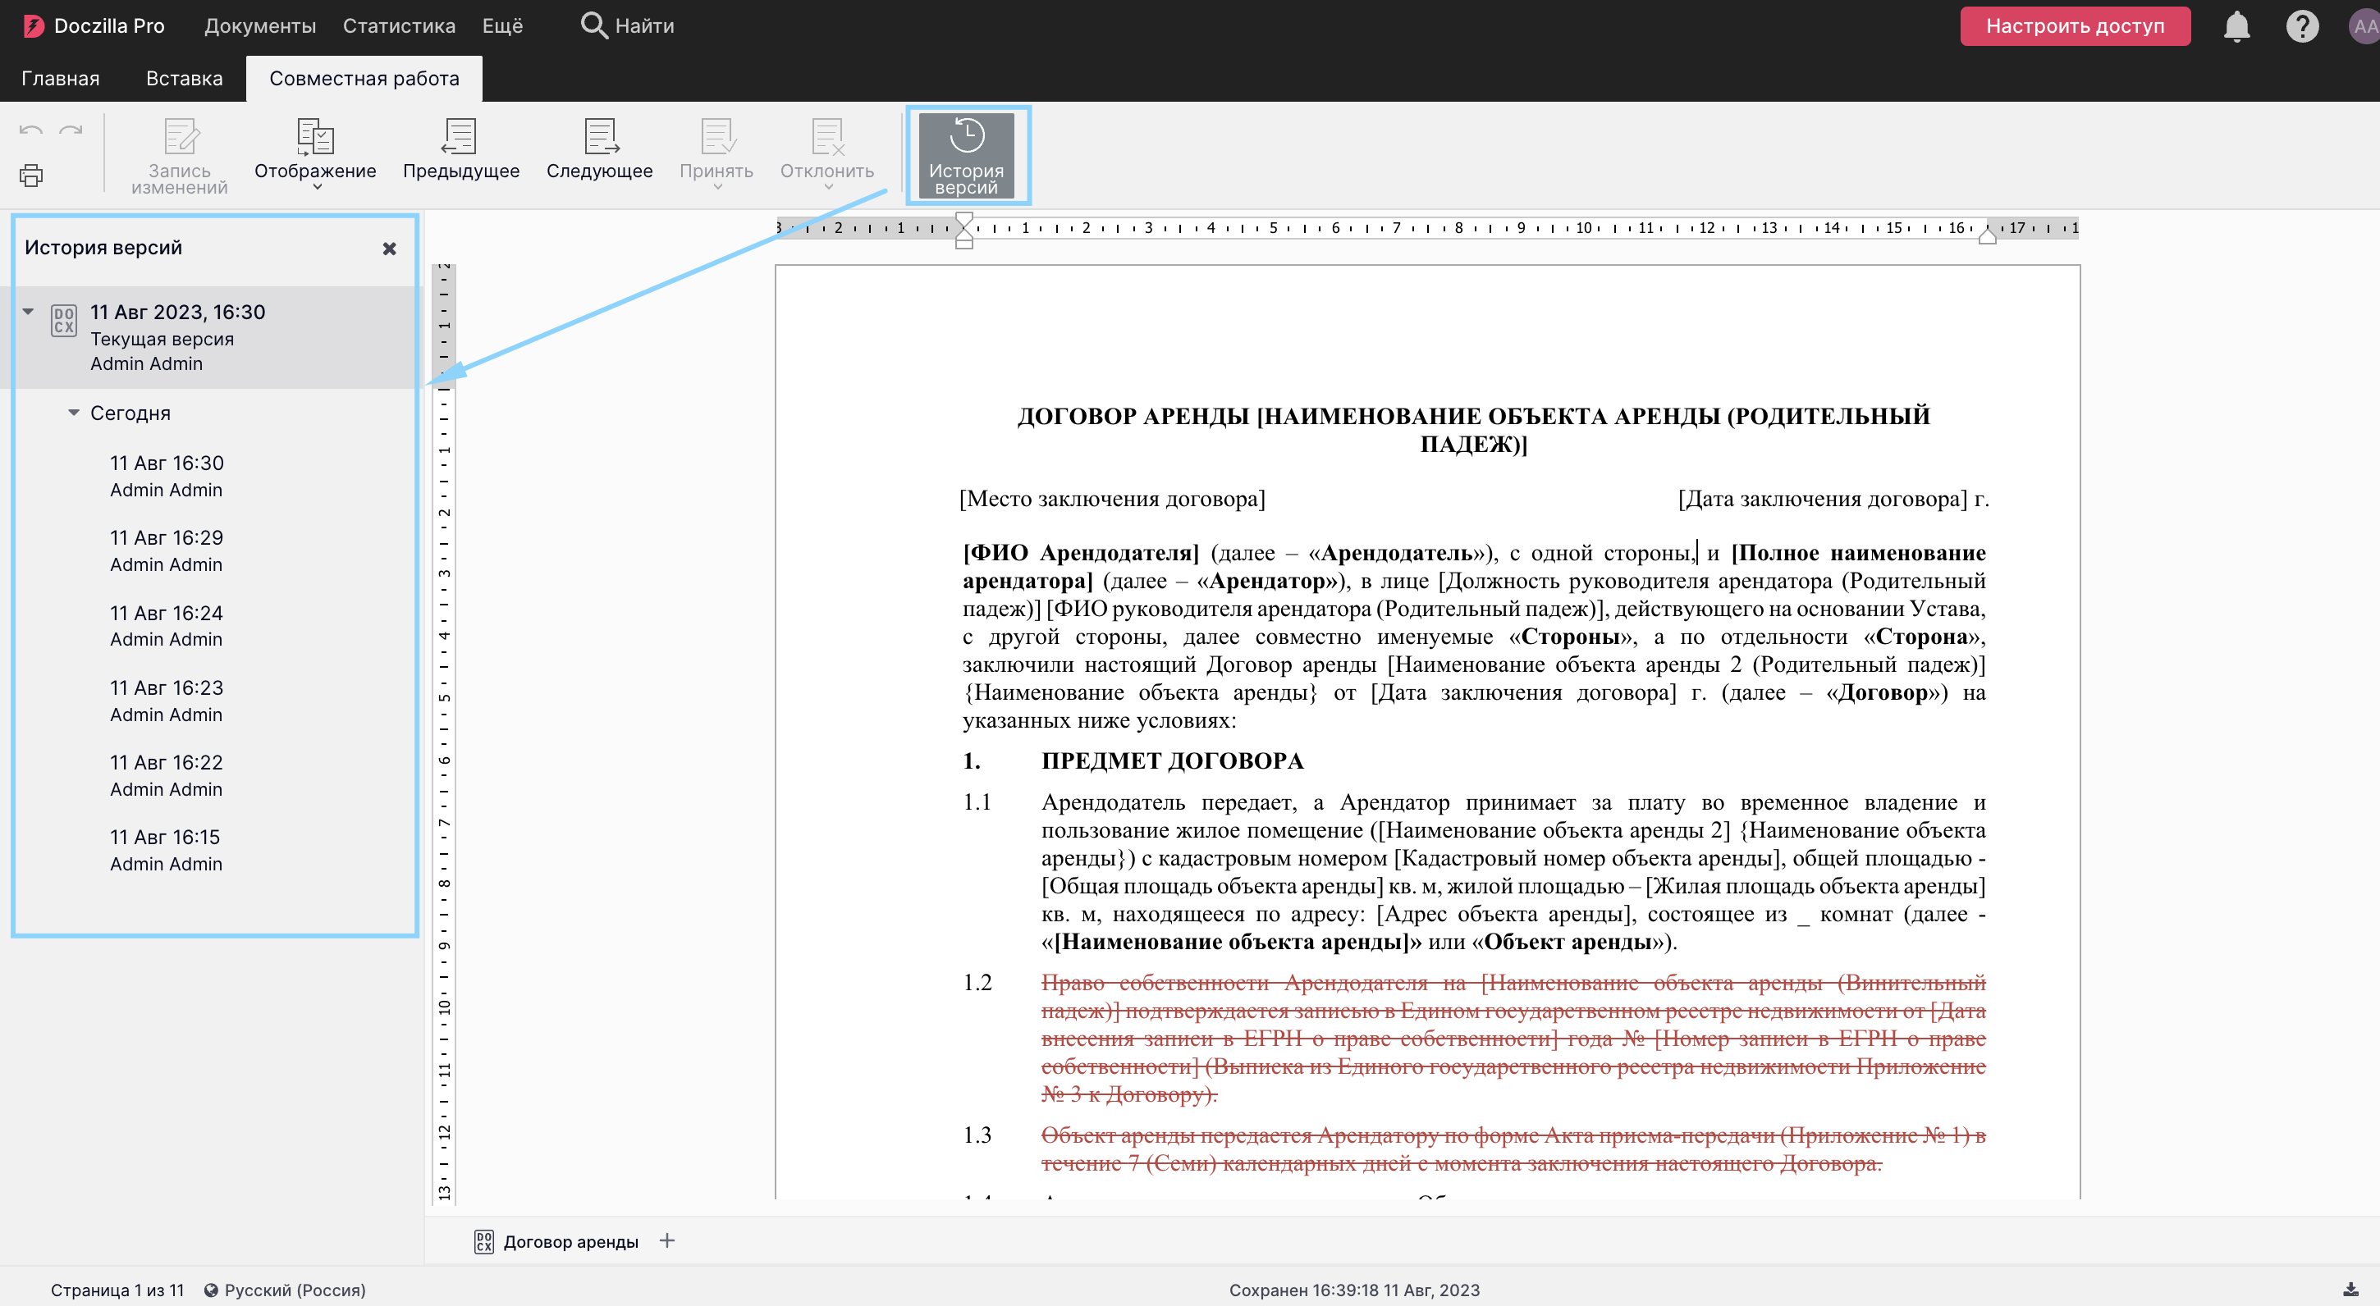Viewport: 2380px width, 1306px height.
Task: Click Страница 1 из 11 page indicator
Action: tap(117, 1290)
